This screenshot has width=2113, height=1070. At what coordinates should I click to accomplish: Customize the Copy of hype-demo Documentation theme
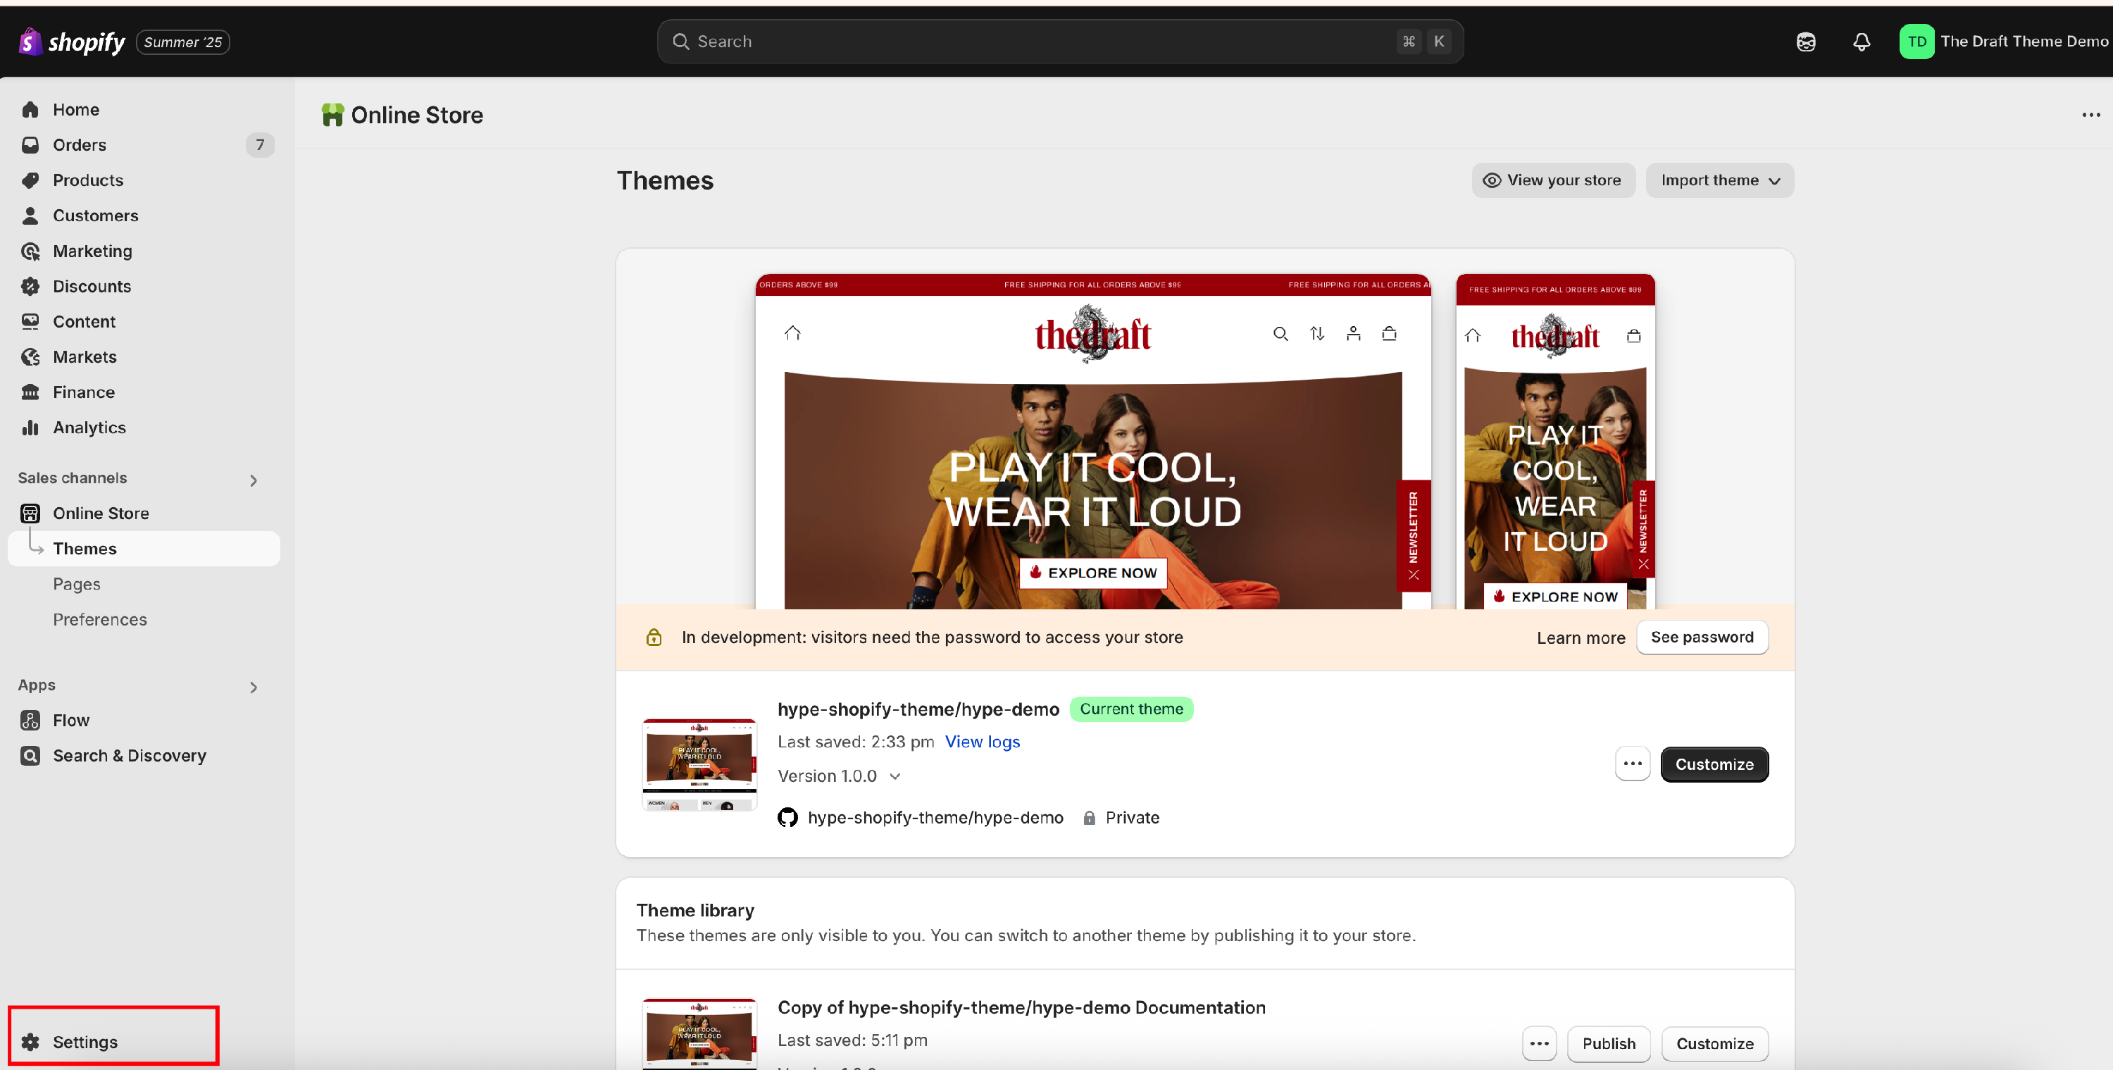(1714, 1043)
